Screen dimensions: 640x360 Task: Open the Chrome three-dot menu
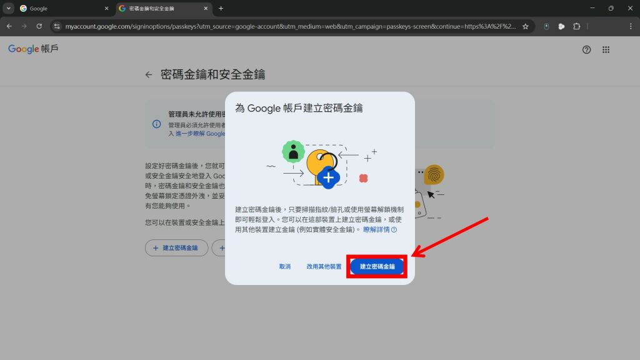click(x=630, y=26)
